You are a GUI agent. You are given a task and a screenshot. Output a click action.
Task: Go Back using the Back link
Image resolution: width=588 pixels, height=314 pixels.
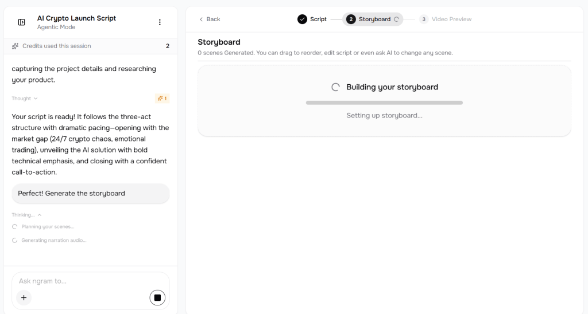(x=210, y=19)
